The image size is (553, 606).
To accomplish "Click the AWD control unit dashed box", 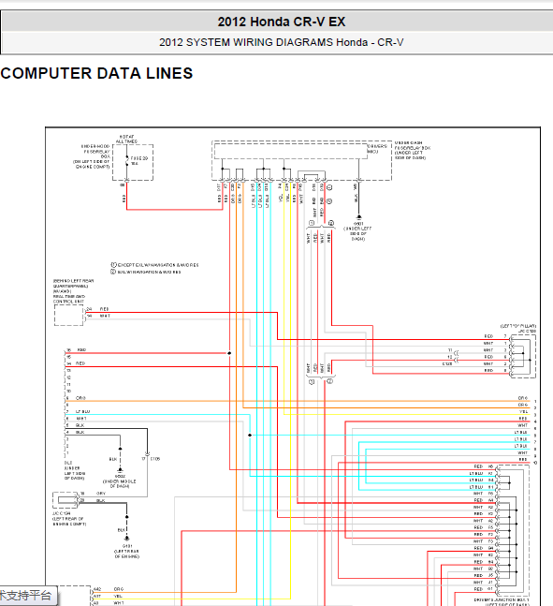I will (x=68, y=315).
